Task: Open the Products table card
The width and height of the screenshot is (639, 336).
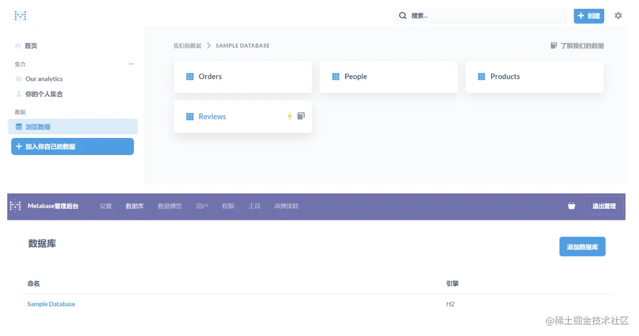Action: [535, 77]
